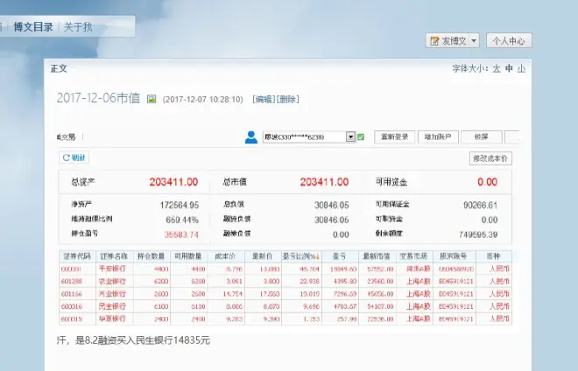Open 个人中心 page

point(508,40)
